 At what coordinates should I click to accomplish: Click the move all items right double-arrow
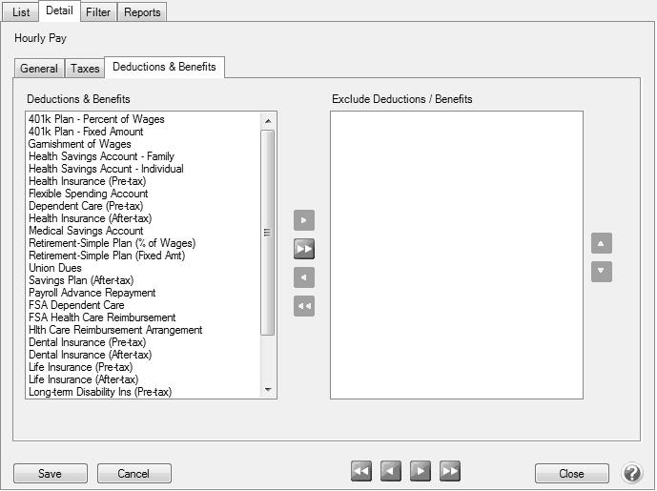click(304, 250)
